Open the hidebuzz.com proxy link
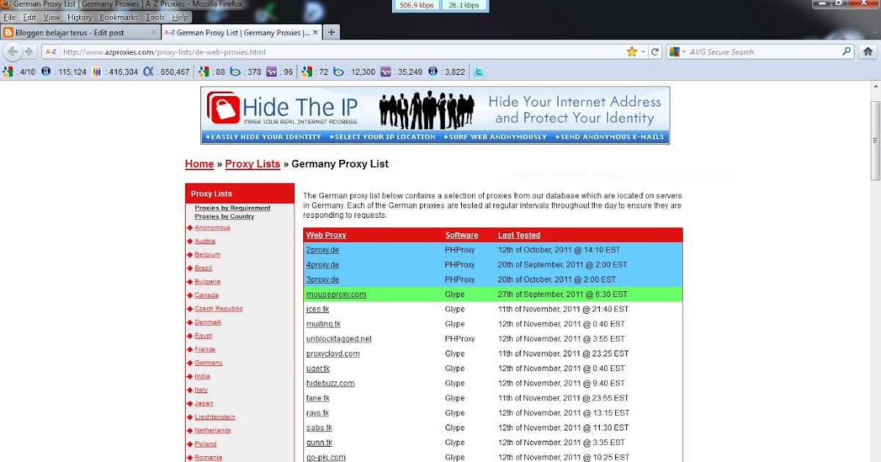 [x=330, y=383]
